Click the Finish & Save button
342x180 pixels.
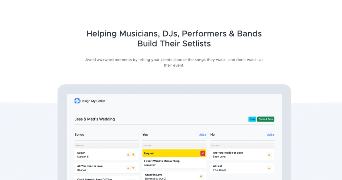266,119
